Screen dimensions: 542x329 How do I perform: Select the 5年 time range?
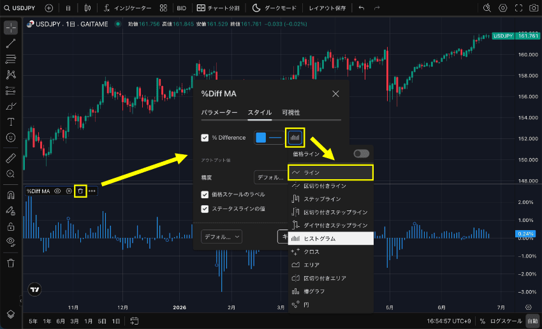pos(33,321)
